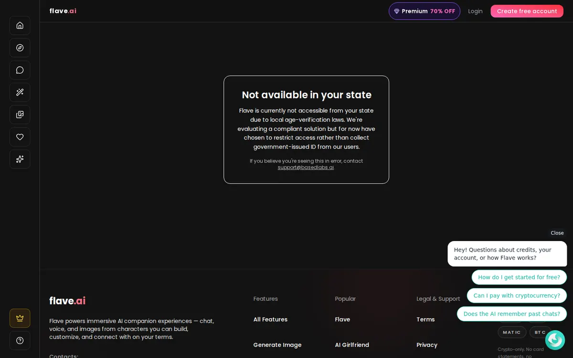Screen dimensions: 573x358
Task: Open Flave link under Popular
Action: coord(342,319)
